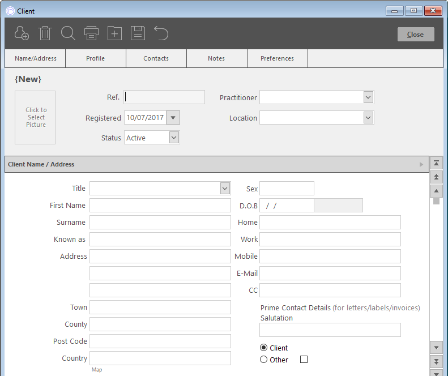Click the D.O.B date field

pyautogui.click(x=287, y=206)
